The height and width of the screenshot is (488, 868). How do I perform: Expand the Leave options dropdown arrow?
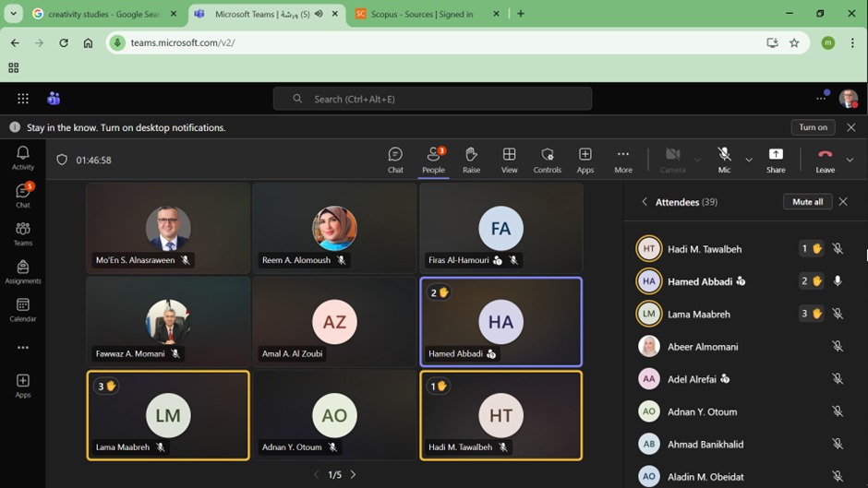coord(850,161)
